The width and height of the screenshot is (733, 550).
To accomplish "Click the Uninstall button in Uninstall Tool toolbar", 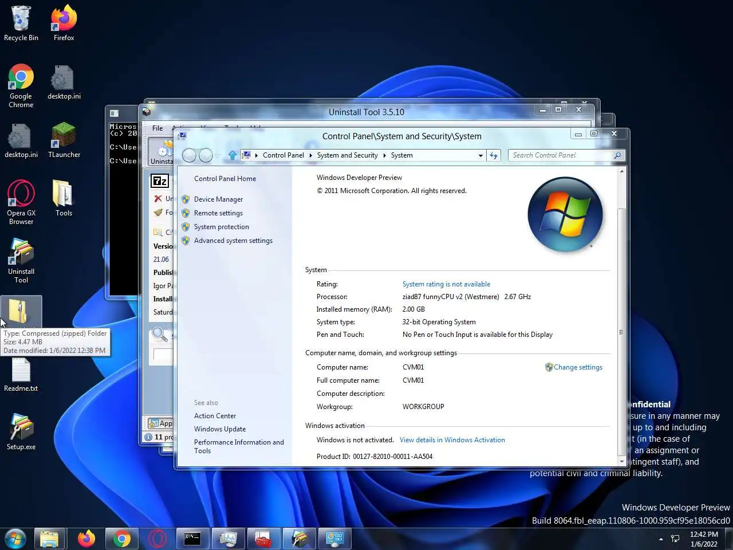I will (161, 152).
